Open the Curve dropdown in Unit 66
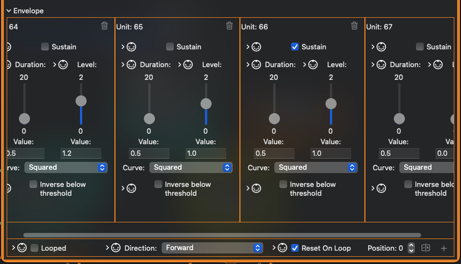461x264 pixels. [x=315, y=167]
